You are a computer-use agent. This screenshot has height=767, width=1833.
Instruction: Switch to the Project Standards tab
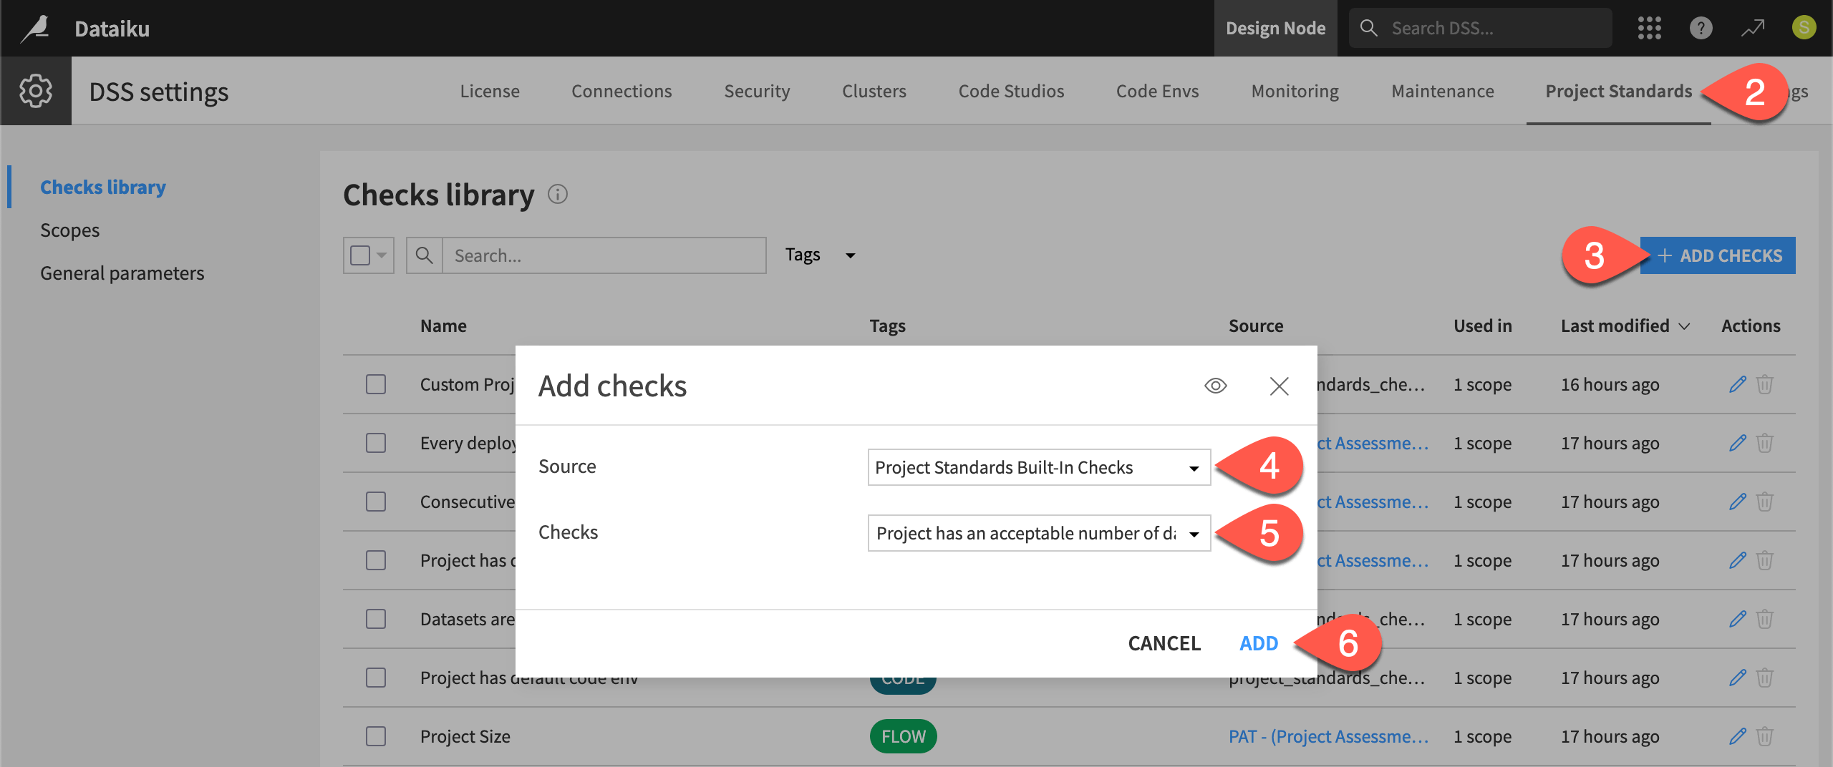[1618, 91]
